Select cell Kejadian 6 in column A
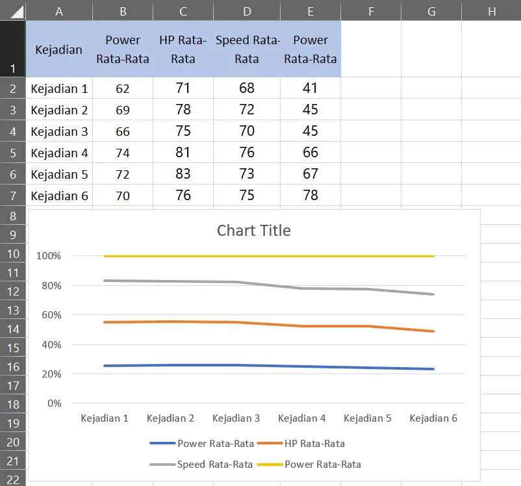The height and width of the screenshot is (486, 521). coord(59,195)
